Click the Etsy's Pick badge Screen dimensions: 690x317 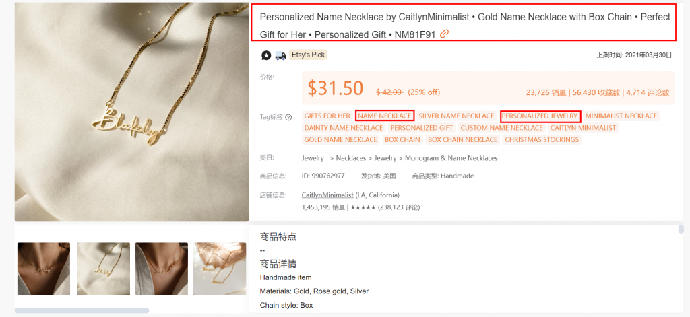click(x=308, y=55)
